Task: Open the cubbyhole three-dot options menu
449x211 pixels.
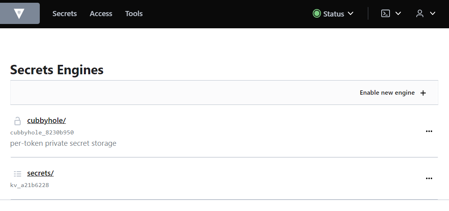Action: pyautogui.click(x=429, y=131)
